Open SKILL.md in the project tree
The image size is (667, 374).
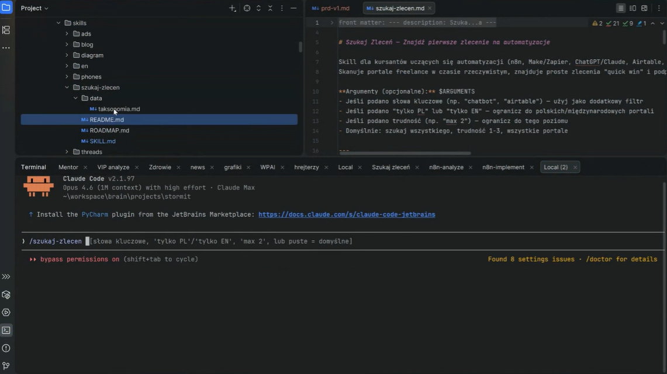[102, 141]
